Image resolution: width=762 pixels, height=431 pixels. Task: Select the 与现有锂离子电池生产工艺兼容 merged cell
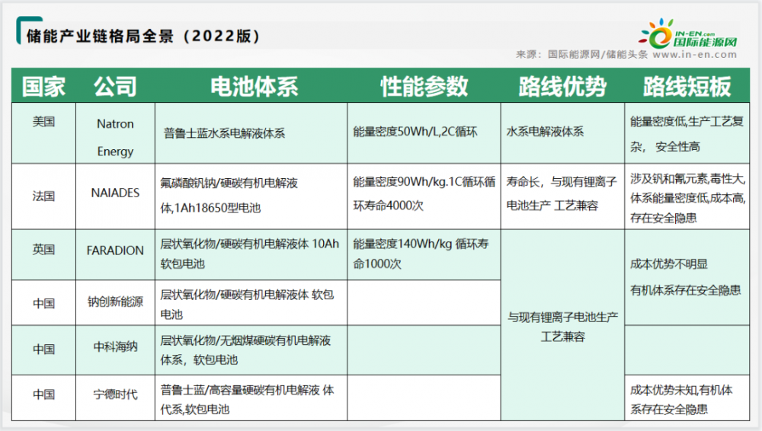coord(562,325)
